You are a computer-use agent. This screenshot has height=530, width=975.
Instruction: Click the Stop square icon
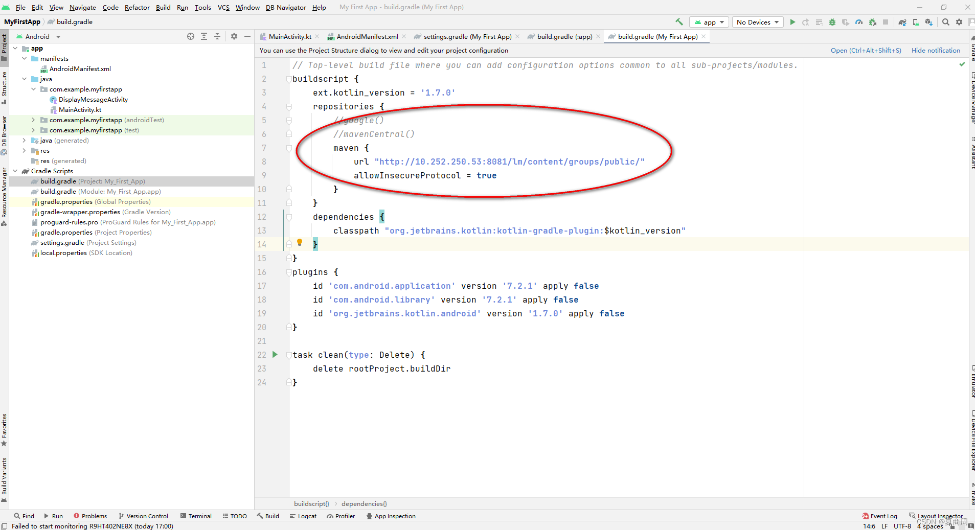pyautogui.click(x=886, y=22)
